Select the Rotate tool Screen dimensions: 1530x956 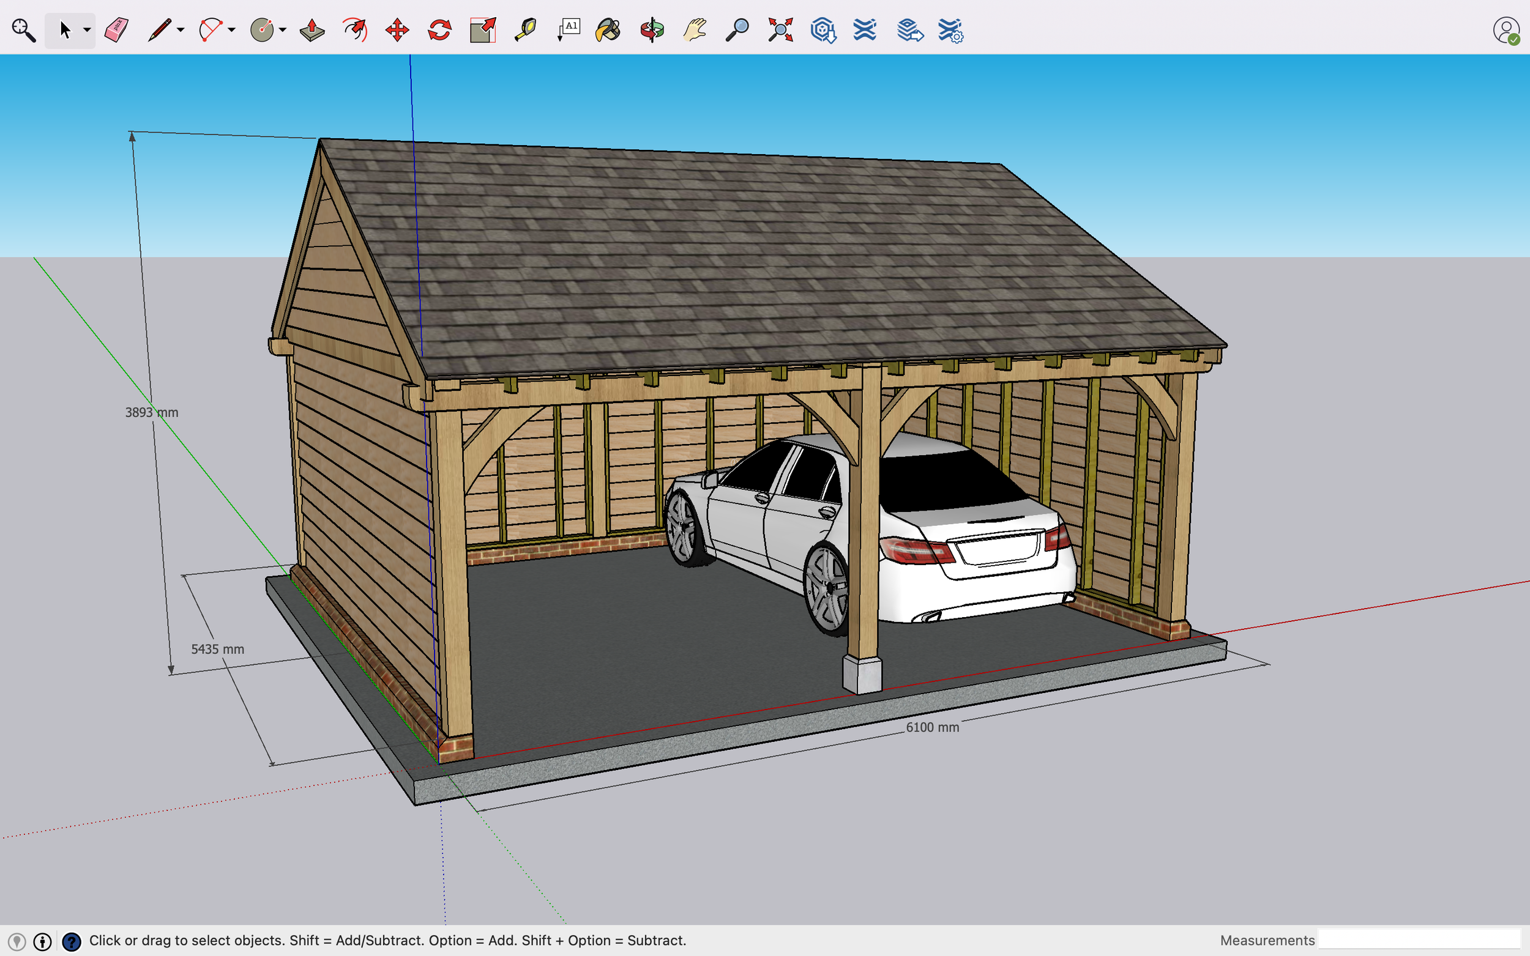pyautogui.click(x=439, y=30)
